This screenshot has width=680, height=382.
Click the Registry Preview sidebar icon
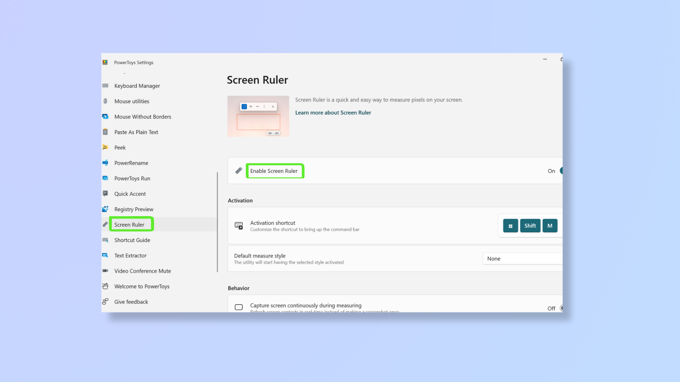pyautogui.click(x=105, y=209)
